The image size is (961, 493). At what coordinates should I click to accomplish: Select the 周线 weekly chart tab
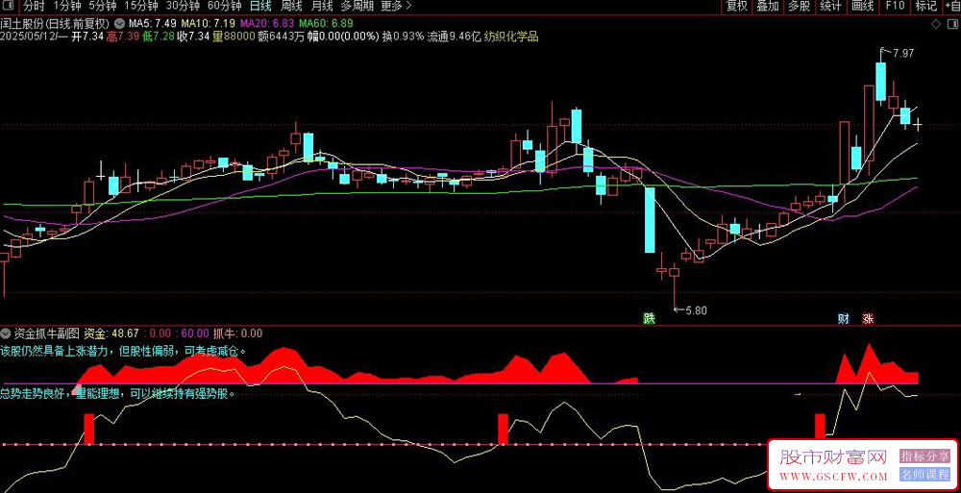pos(291,6)
